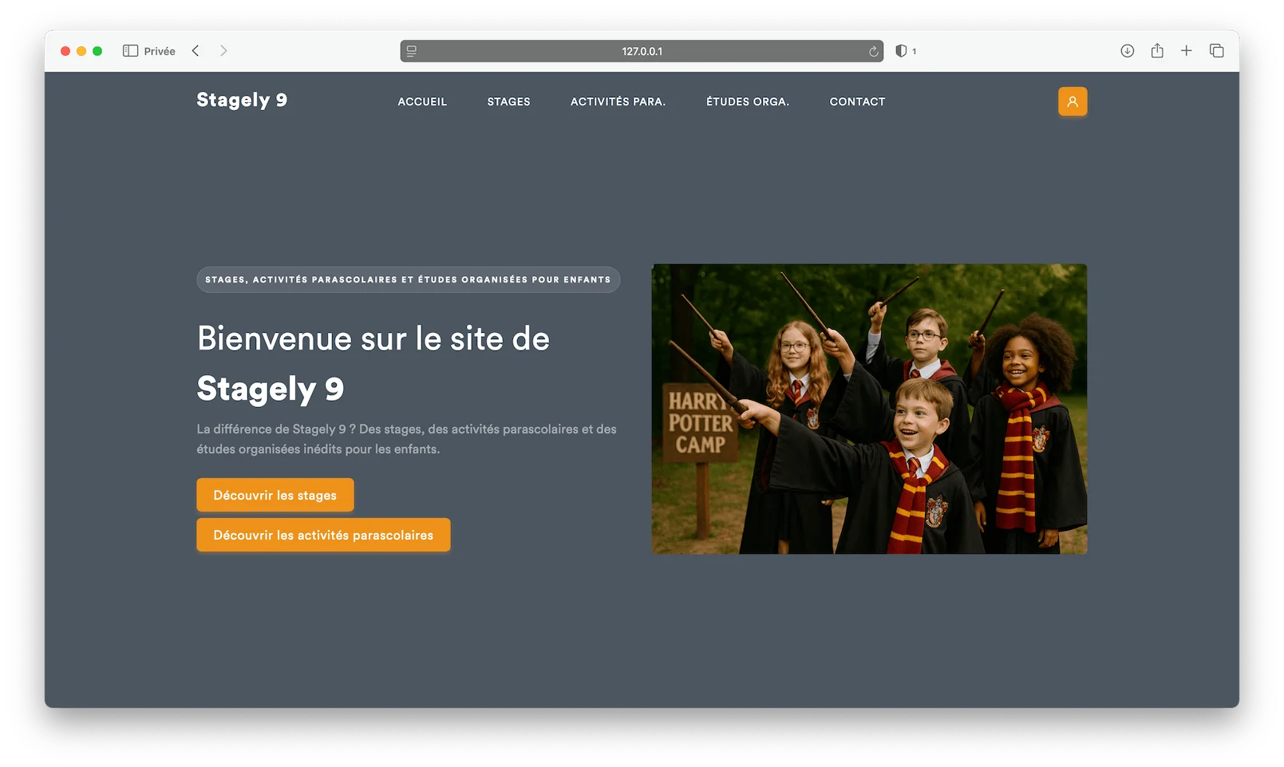Screen dimensions: 1284x767
Task: Click the address bar showing 127.0.0.1
Action: point(642,51)
